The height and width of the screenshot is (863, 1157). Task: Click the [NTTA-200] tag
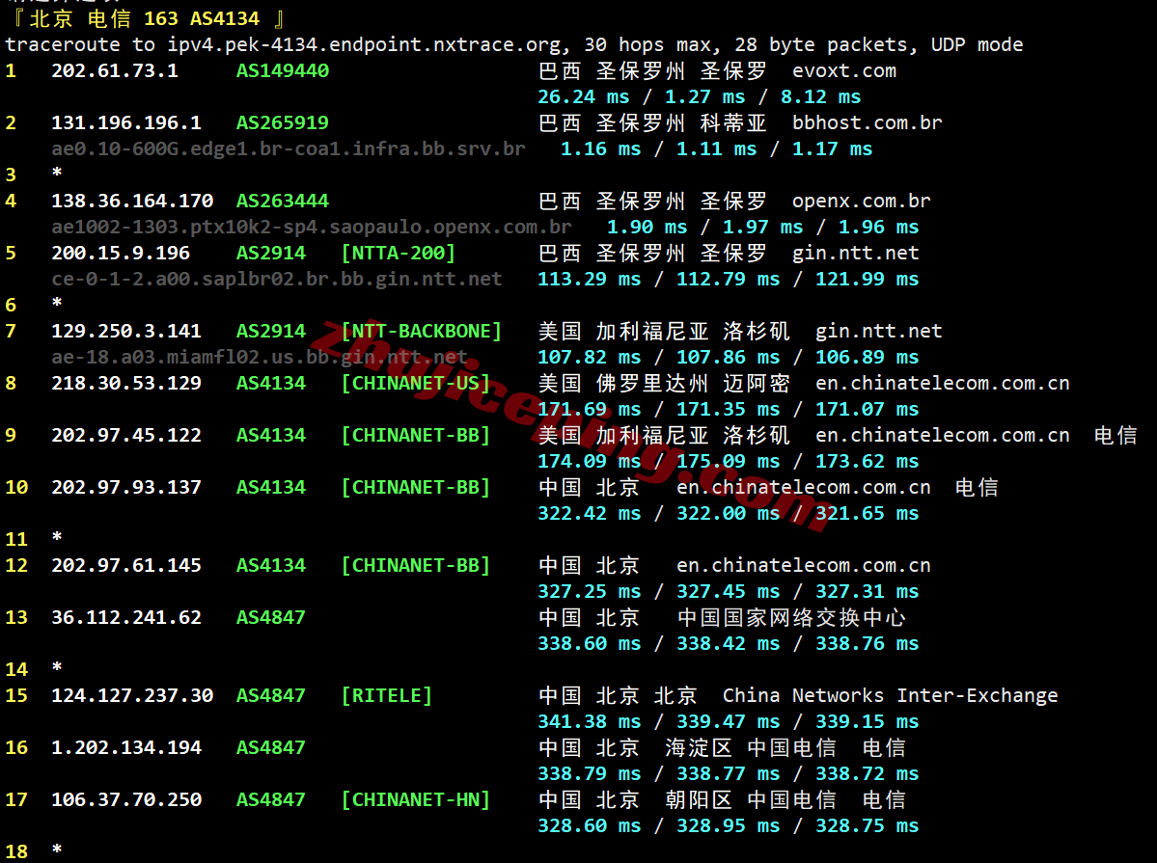click(399, 253)
